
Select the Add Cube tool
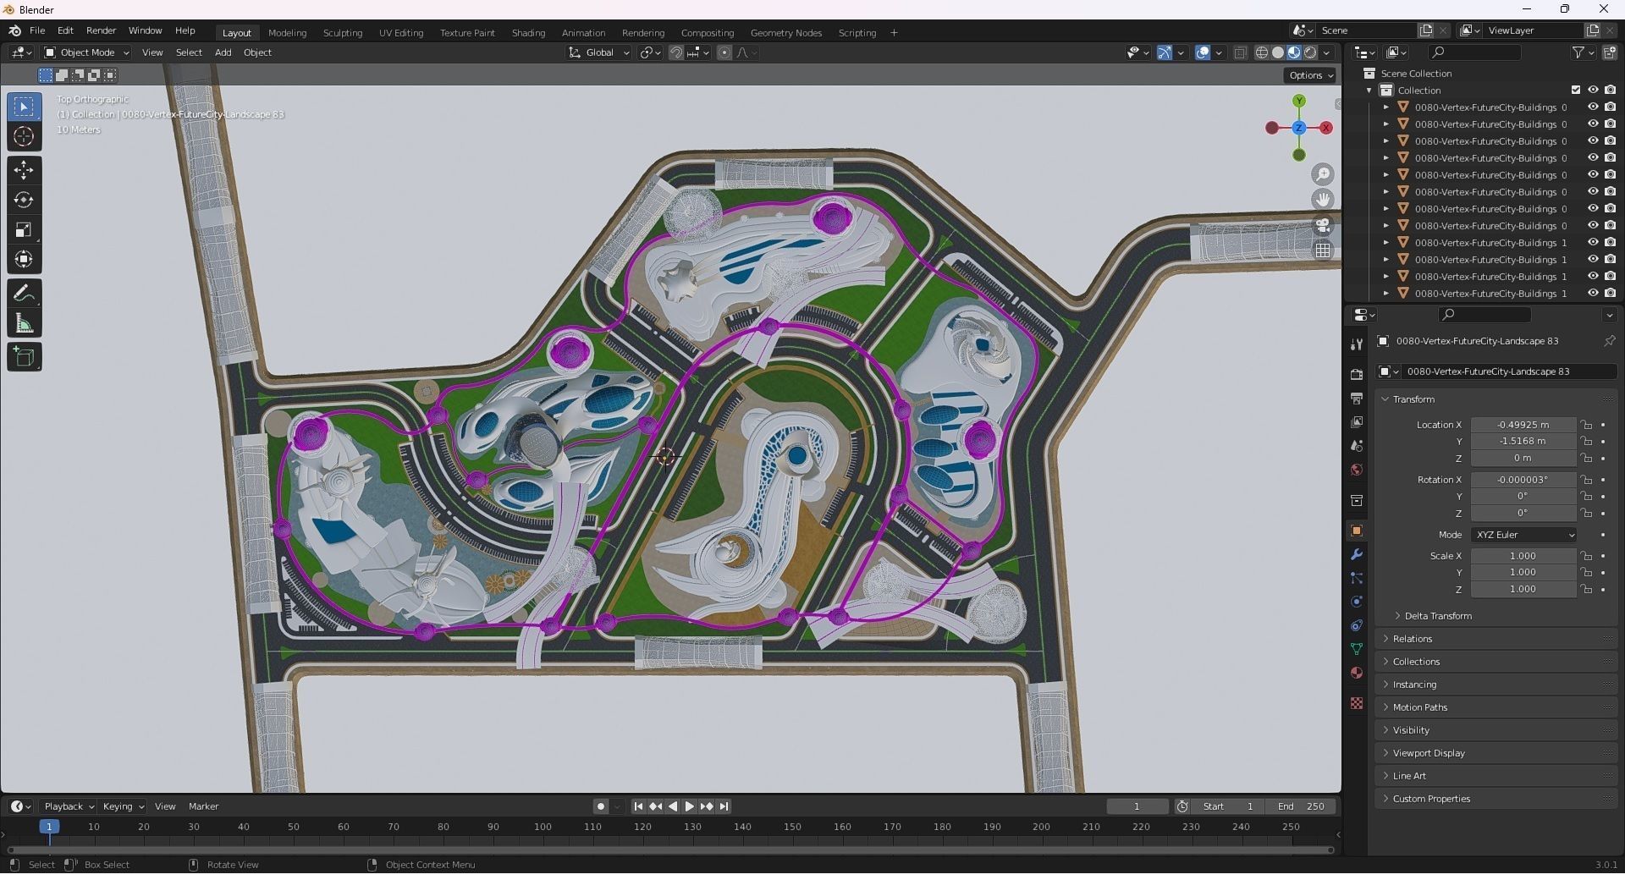[24, 357]
